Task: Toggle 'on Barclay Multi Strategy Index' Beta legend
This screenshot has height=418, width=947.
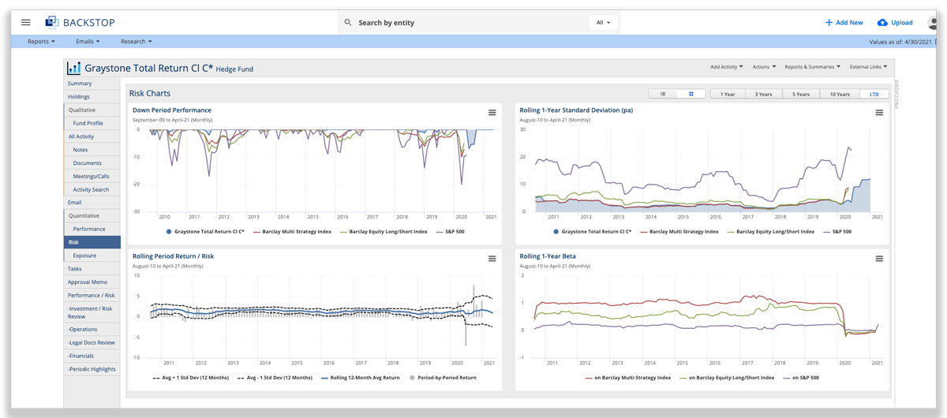Action: (x=628, y=378)
